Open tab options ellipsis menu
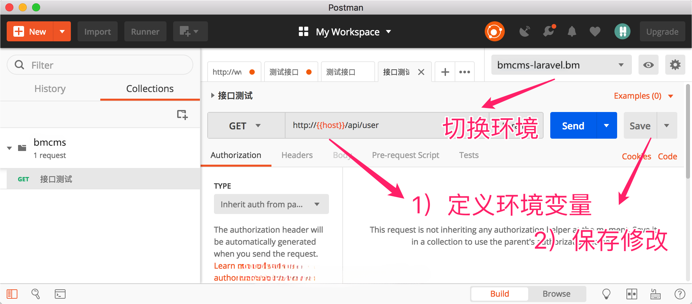Viewport: 692px width, 304px height. [x=465, y=72]
